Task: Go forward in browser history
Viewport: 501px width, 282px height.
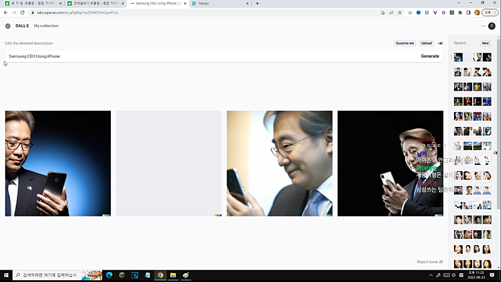Action: pyautogui.click(x=14, y=13)
